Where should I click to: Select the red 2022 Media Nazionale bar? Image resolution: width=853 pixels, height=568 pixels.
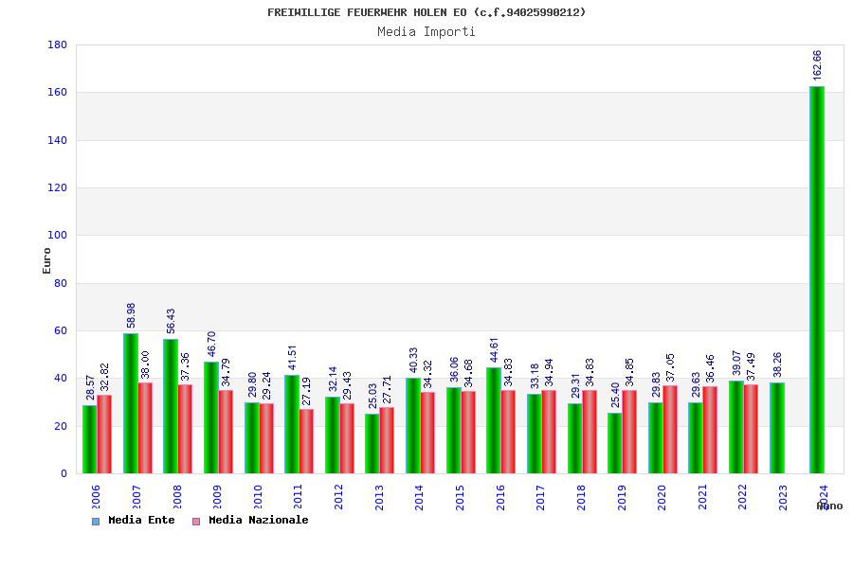coord(751,429)
